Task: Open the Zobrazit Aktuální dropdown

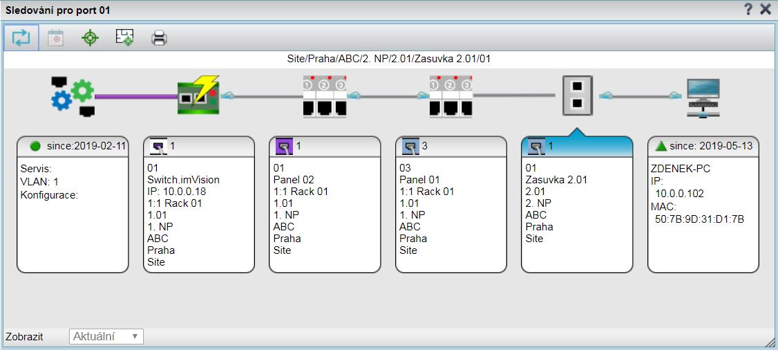Action: (106, 337)
